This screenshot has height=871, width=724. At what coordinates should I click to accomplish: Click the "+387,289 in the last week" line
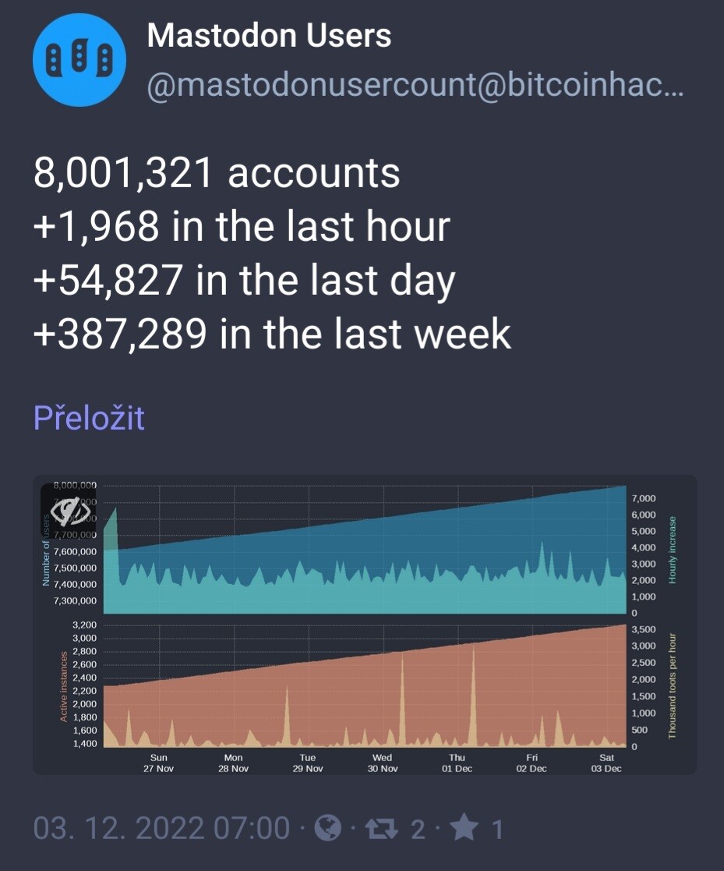272,335
